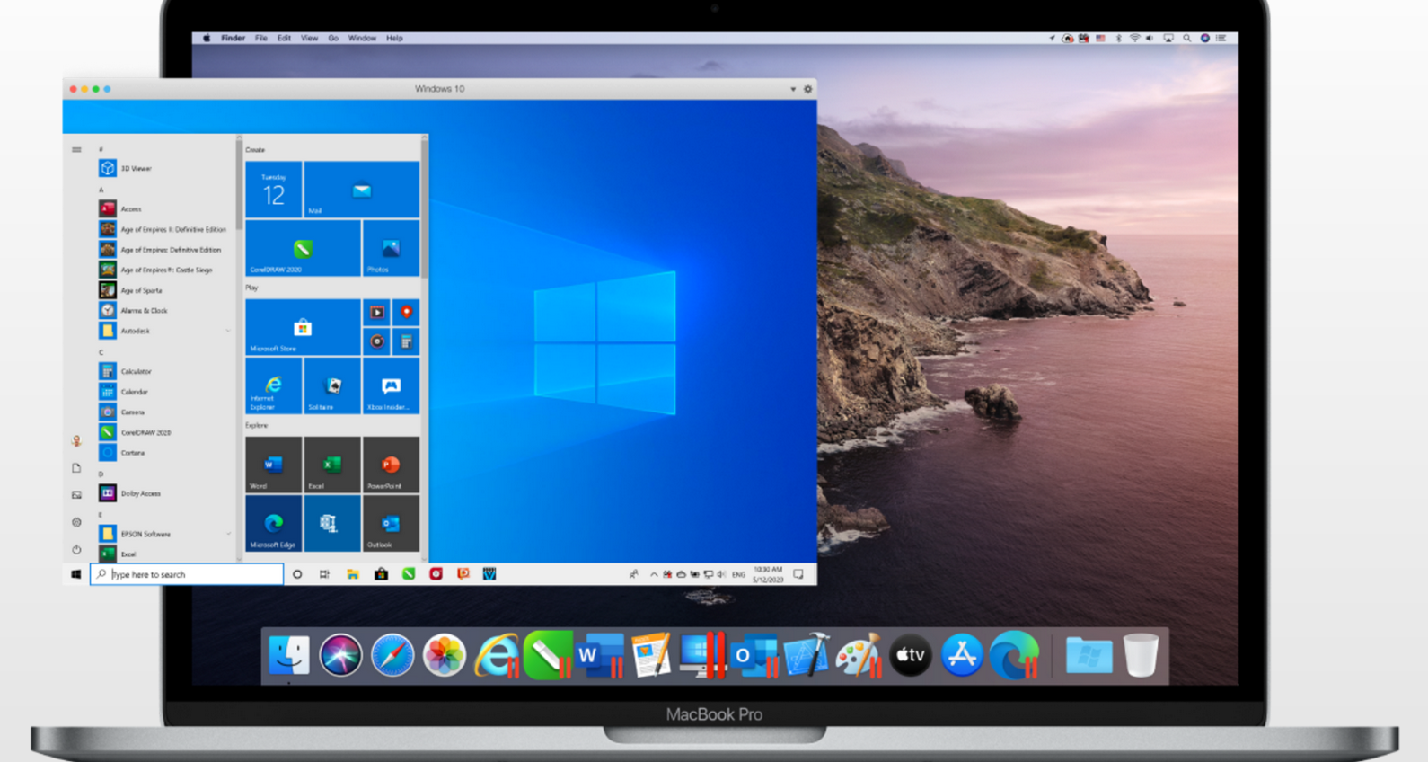Open the Mail tile in Start menu
1428x762 pixels.
pyautogui.click(x=361, y=190)
